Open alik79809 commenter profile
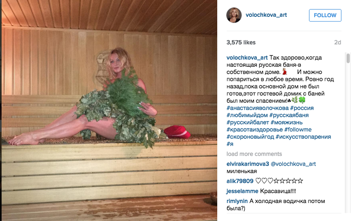 [240, 181]
